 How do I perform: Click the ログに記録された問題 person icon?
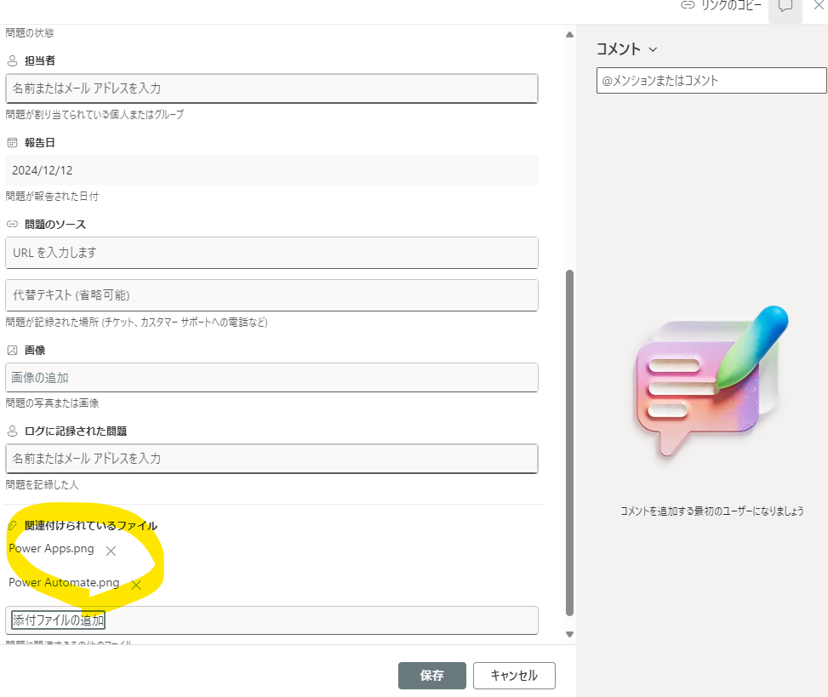12,431
